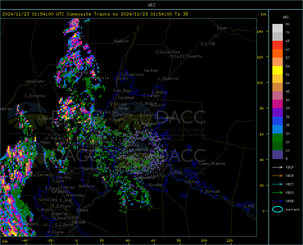Click the cyan 'current' ellipse symbol
The width and height of the screenshot is (303, 245).
tap(277, 209)
